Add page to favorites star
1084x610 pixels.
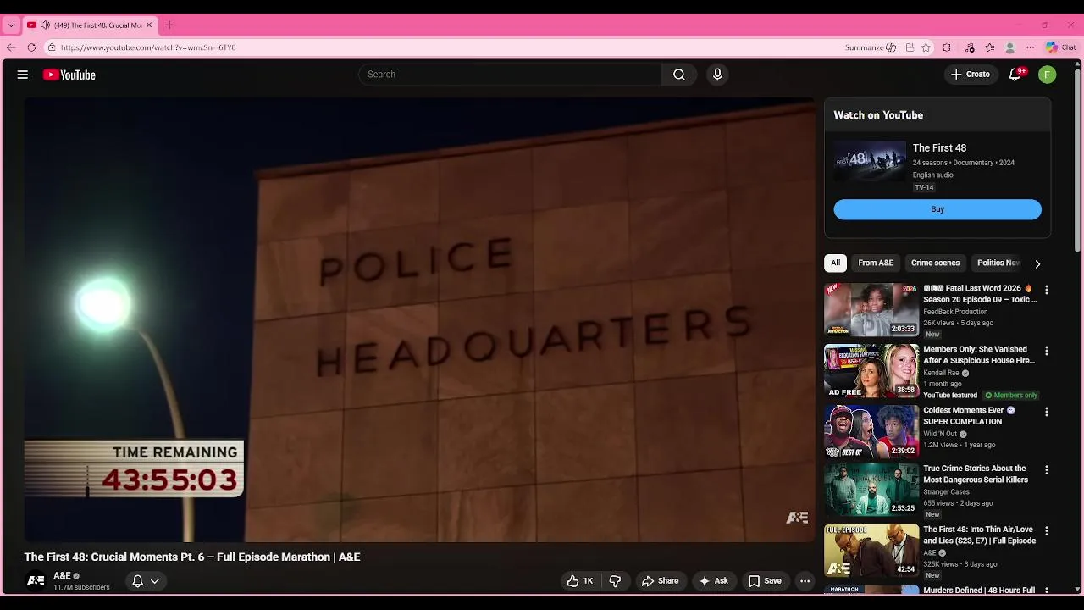[926, 47]
